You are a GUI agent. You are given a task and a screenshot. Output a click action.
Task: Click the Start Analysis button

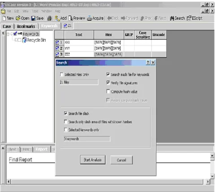pyautogui.click(x=92, y=160)
